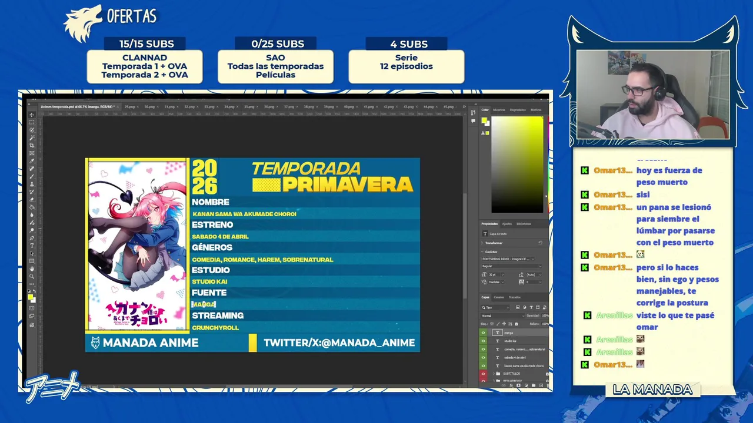Hide the 'studio kai' text layer

(x=483, y=341)
